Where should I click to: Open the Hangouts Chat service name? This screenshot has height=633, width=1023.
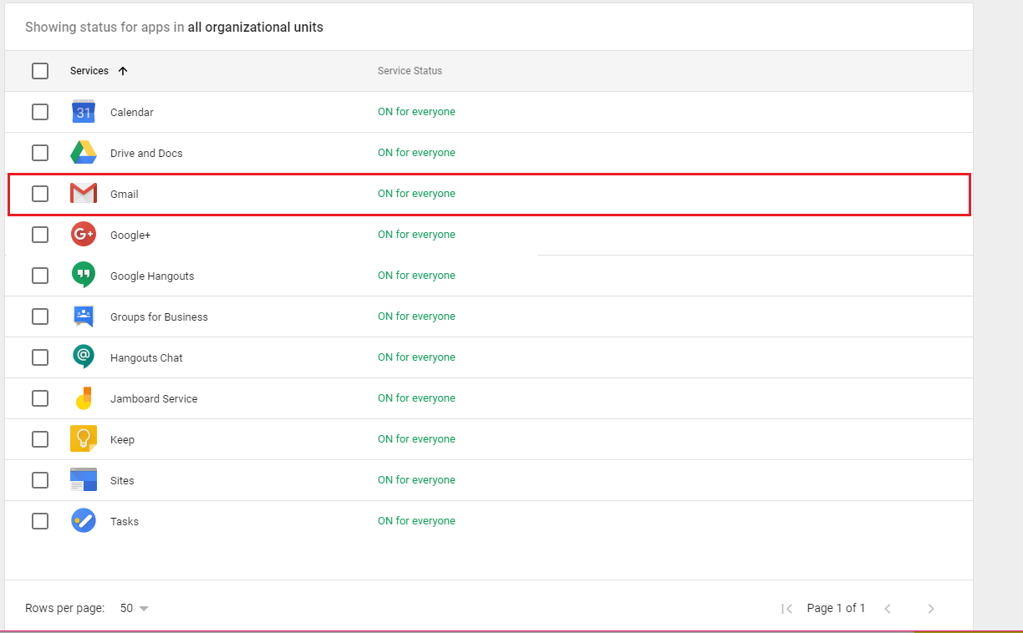(x=146, y=358)
